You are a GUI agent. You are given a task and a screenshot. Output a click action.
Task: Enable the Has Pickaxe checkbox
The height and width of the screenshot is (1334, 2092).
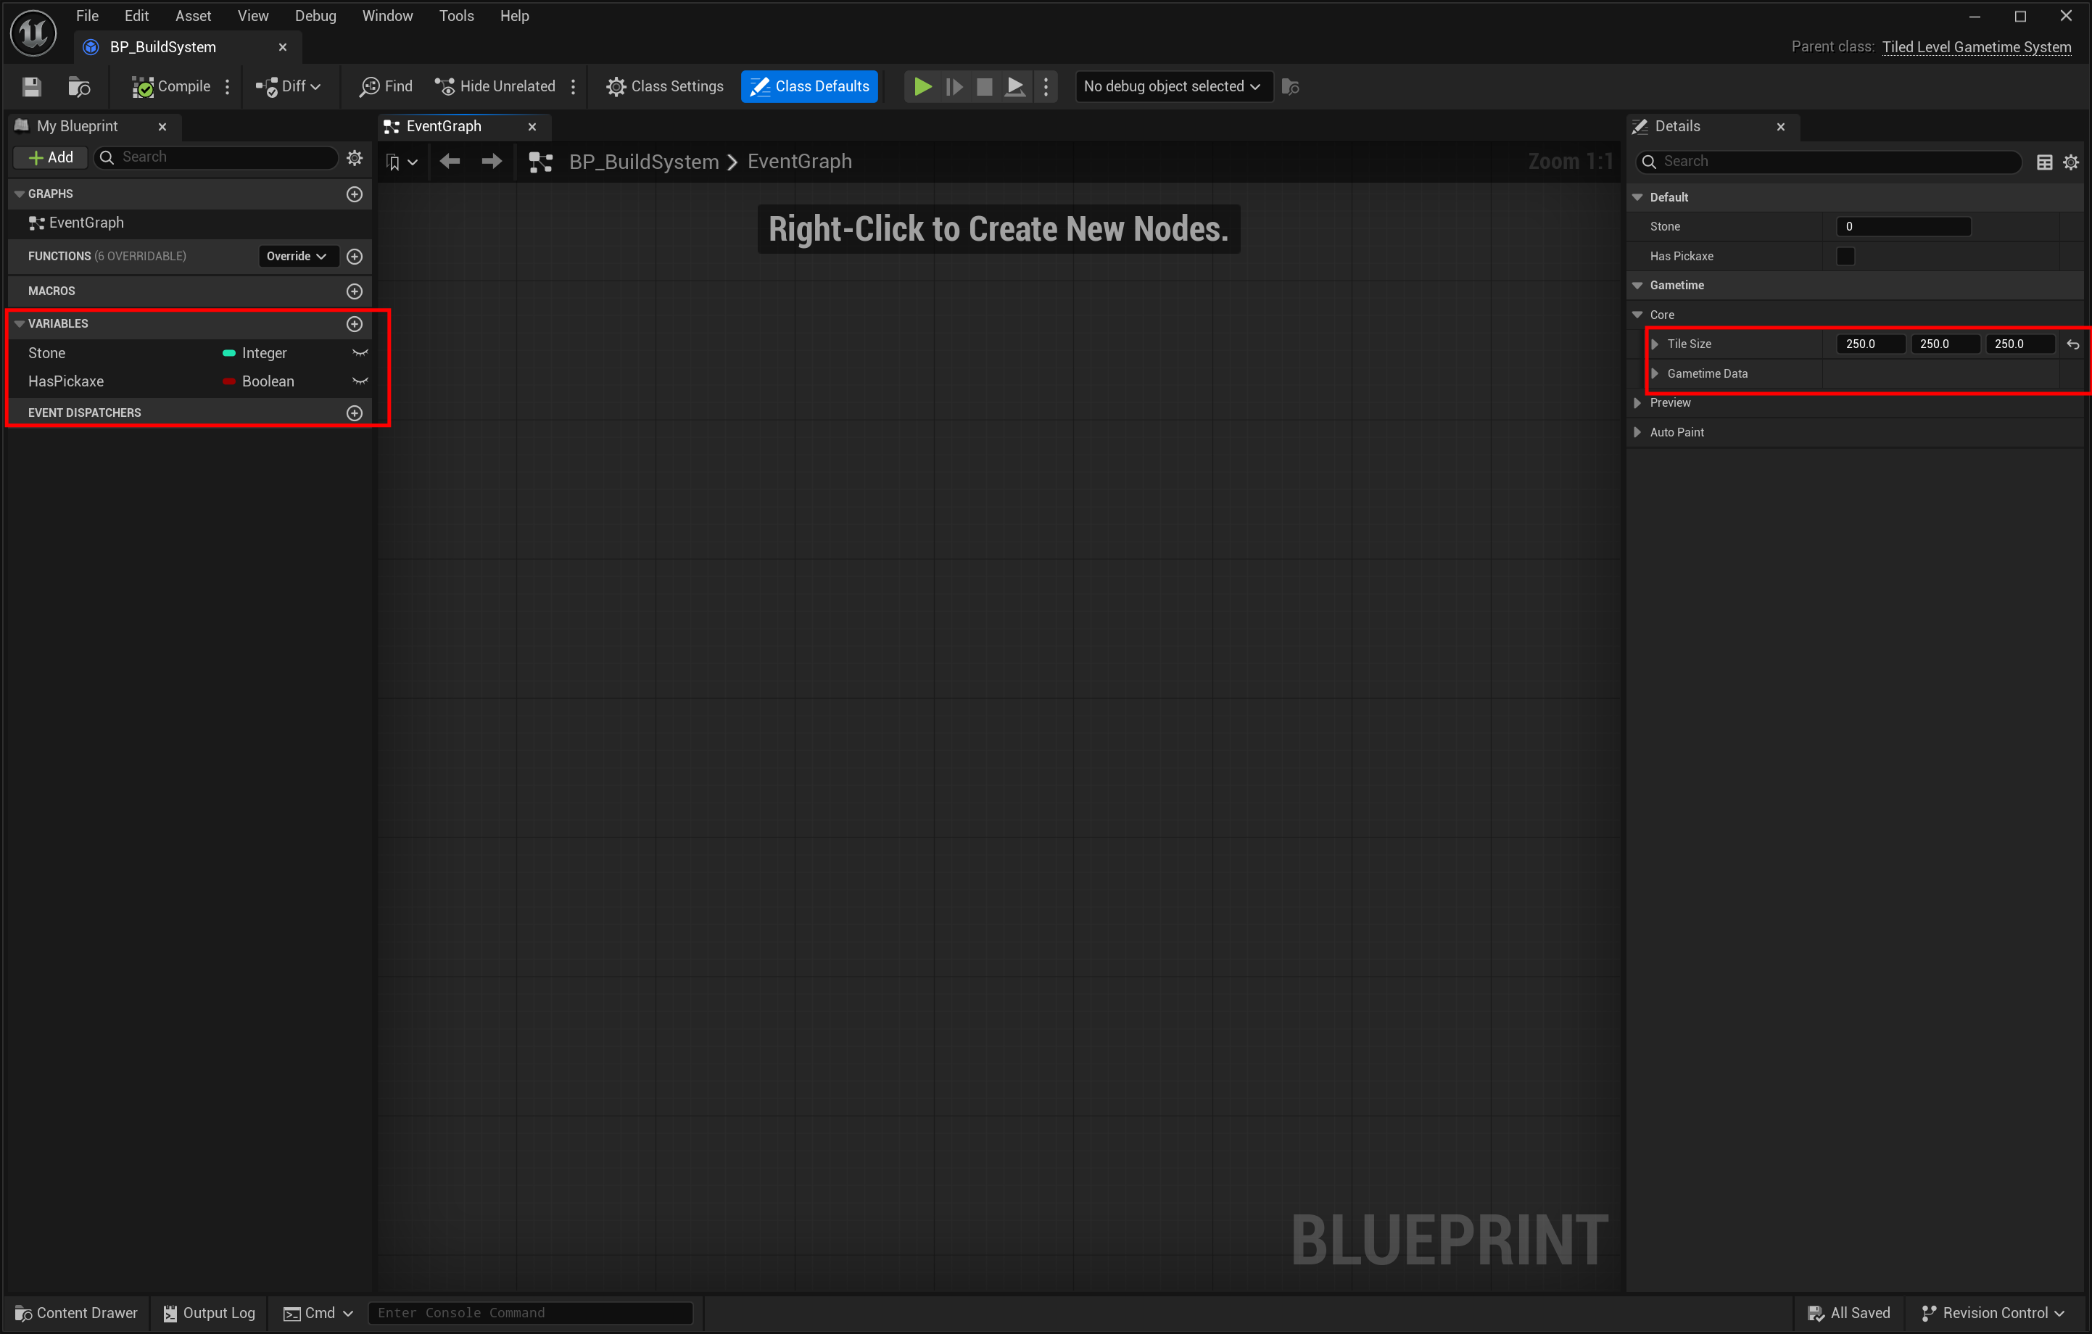[x=1845, y=256]
